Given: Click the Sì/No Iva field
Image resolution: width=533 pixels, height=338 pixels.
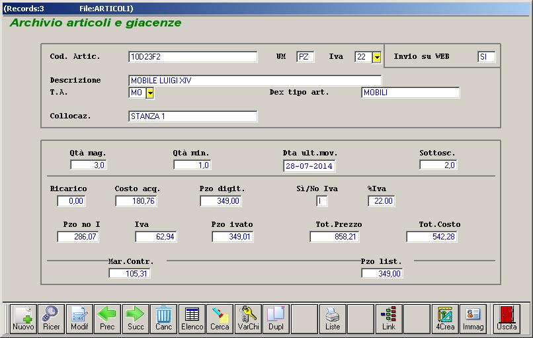Looking at the screenshot, I should point(322,201).
